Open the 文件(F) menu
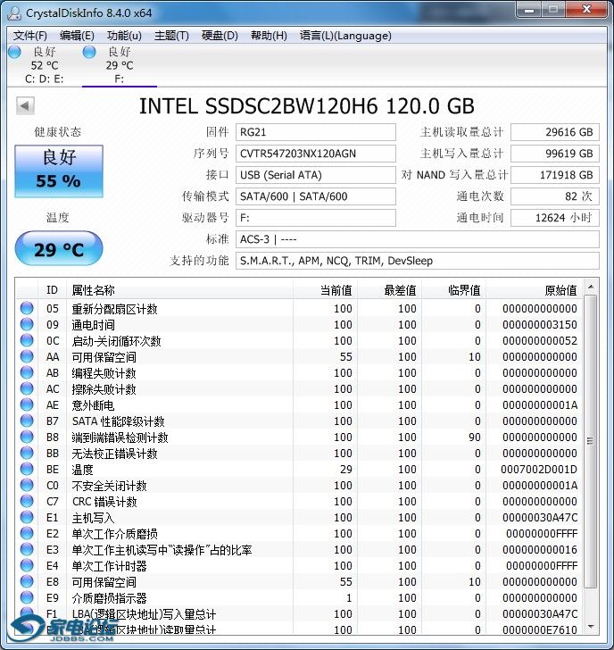The image size is (614, 650). (x=29, y=36)
